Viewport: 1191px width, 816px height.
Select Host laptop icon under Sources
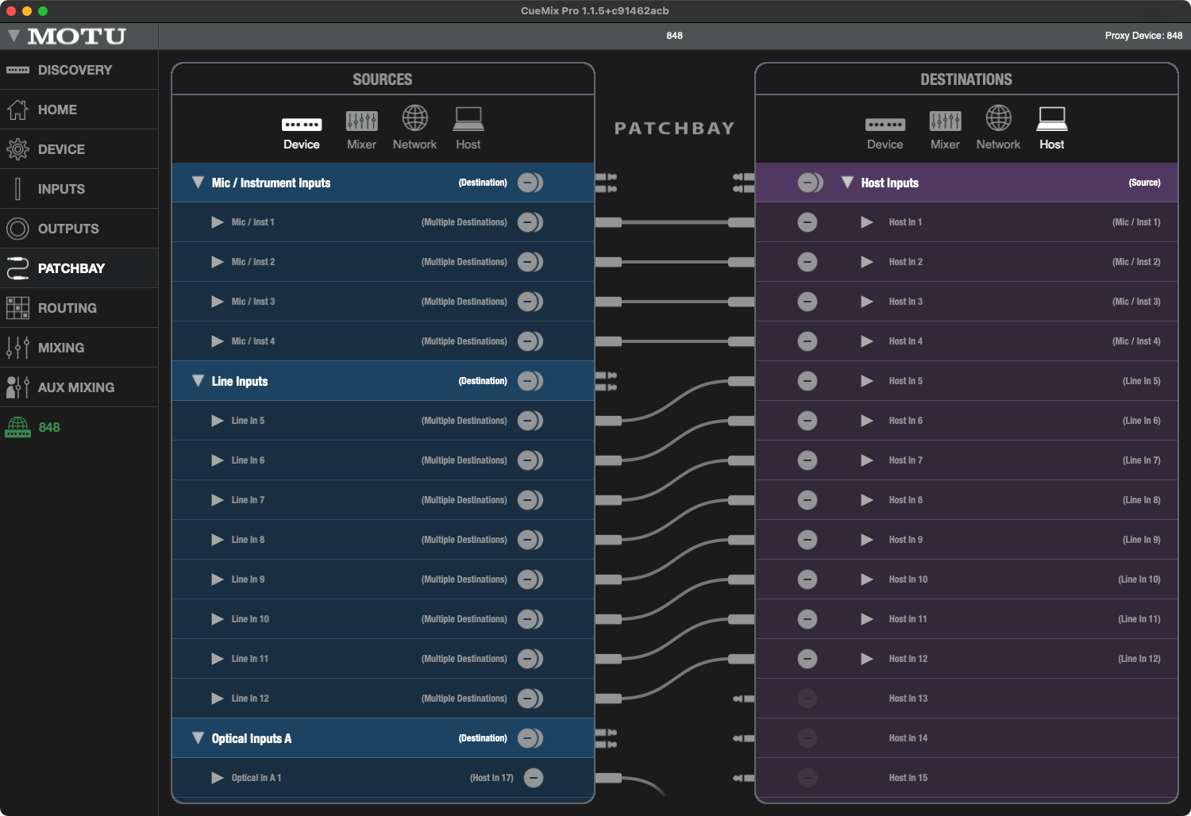tap(468, 119)
